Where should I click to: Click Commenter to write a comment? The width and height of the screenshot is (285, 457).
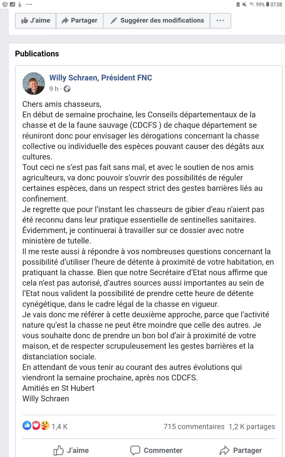pos(156,450)
